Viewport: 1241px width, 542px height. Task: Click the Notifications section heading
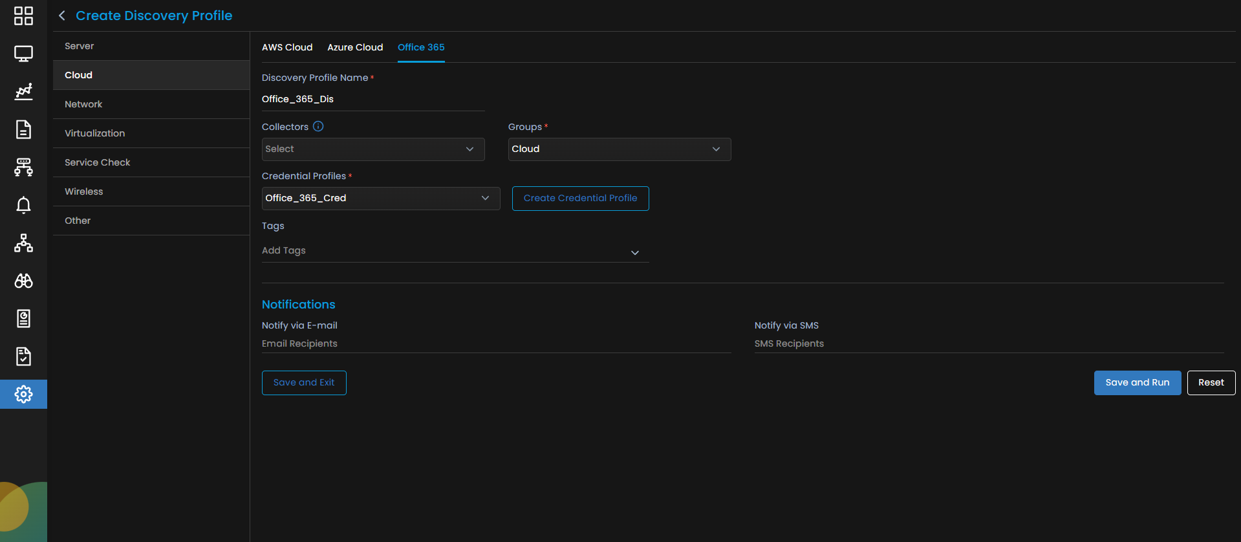pyautogui.click(x=299, y=305)
